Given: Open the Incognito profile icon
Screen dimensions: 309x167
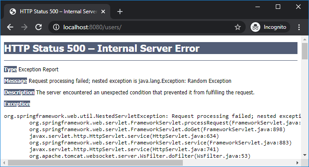Looking at the screenshot, I should 255,27.
